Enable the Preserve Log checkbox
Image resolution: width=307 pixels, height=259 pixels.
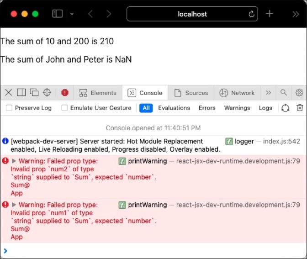(9, 108)
